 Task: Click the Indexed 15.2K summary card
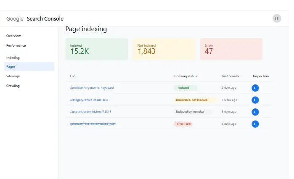(x=97, y=49)
